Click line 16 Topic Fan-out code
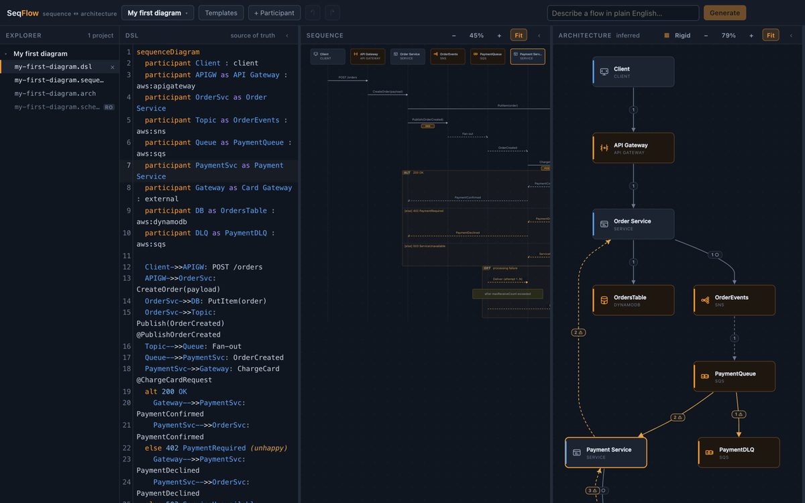The height and width of the screenshot is (503, 805). click(x=193, y=346)
